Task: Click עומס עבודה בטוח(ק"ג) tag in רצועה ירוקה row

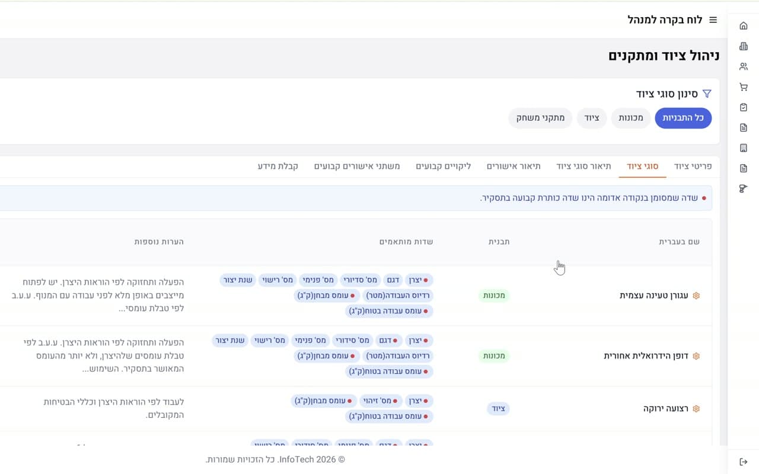Action: coord(389,417)
